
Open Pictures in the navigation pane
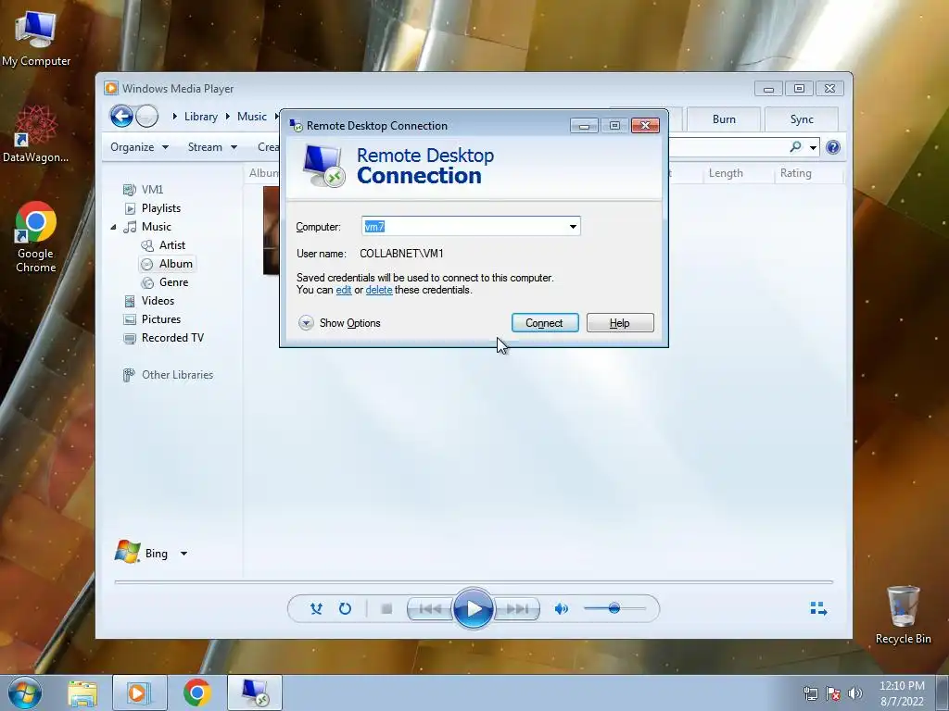click(152, 319)
